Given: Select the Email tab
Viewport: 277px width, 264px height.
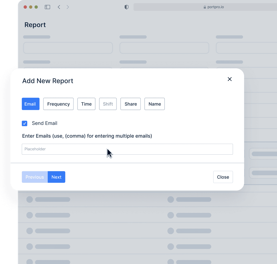Looking at the screenshot, I should (x=31, y=104).
